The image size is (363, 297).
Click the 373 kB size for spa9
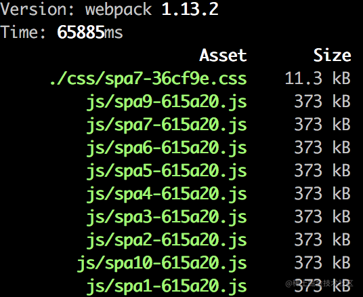point(322,101)
